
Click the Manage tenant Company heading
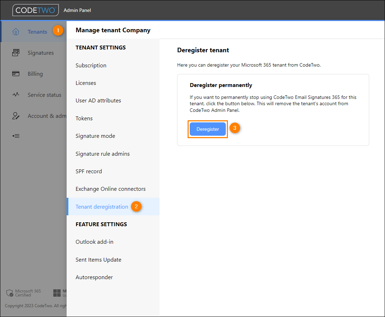[x=113, y=30]
